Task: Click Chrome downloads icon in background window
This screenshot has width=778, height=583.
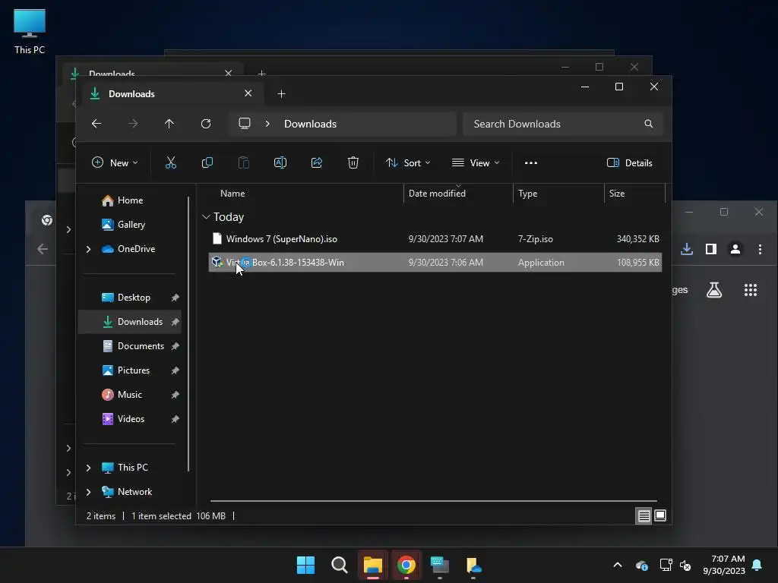Action: 687,249
